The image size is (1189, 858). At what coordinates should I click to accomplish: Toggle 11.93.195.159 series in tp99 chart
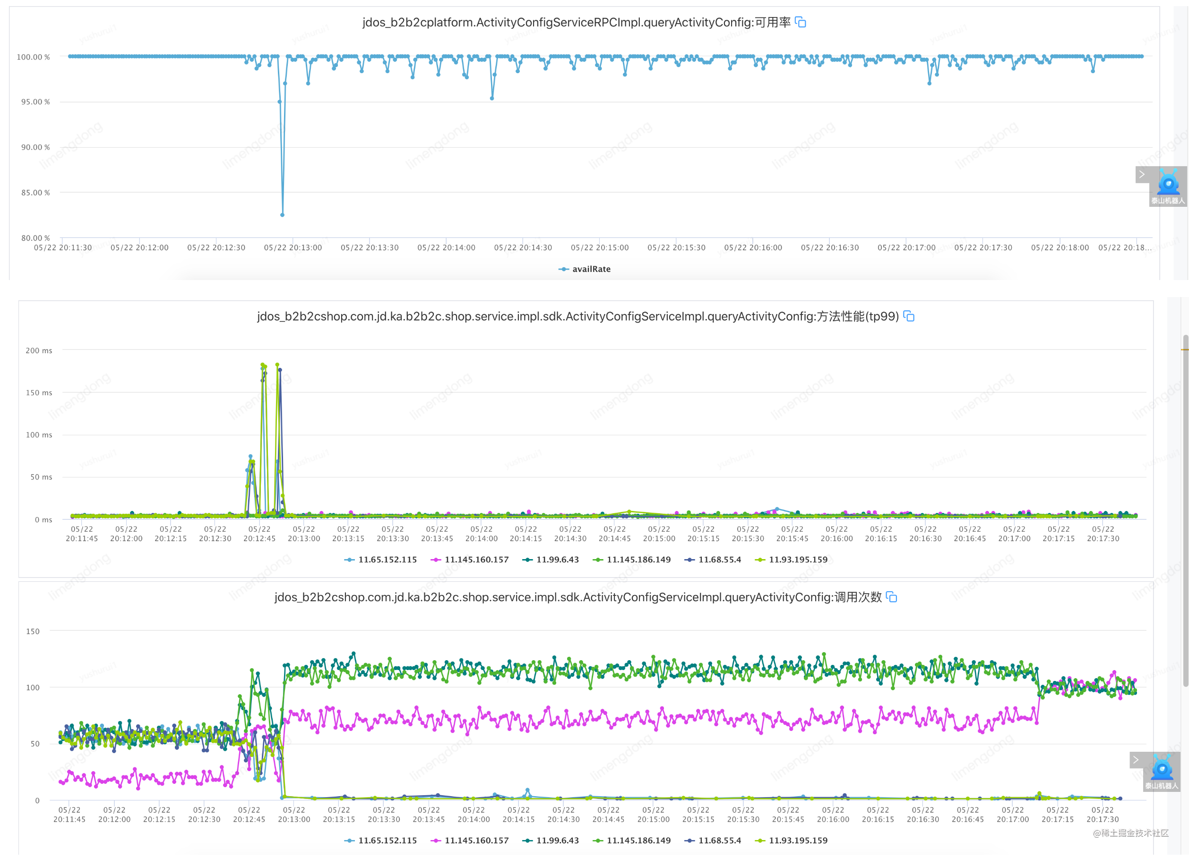pyautogui.click(x=791, y=560)
